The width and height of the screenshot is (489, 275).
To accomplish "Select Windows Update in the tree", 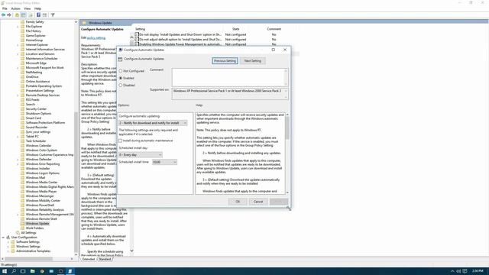I will 37,224.
